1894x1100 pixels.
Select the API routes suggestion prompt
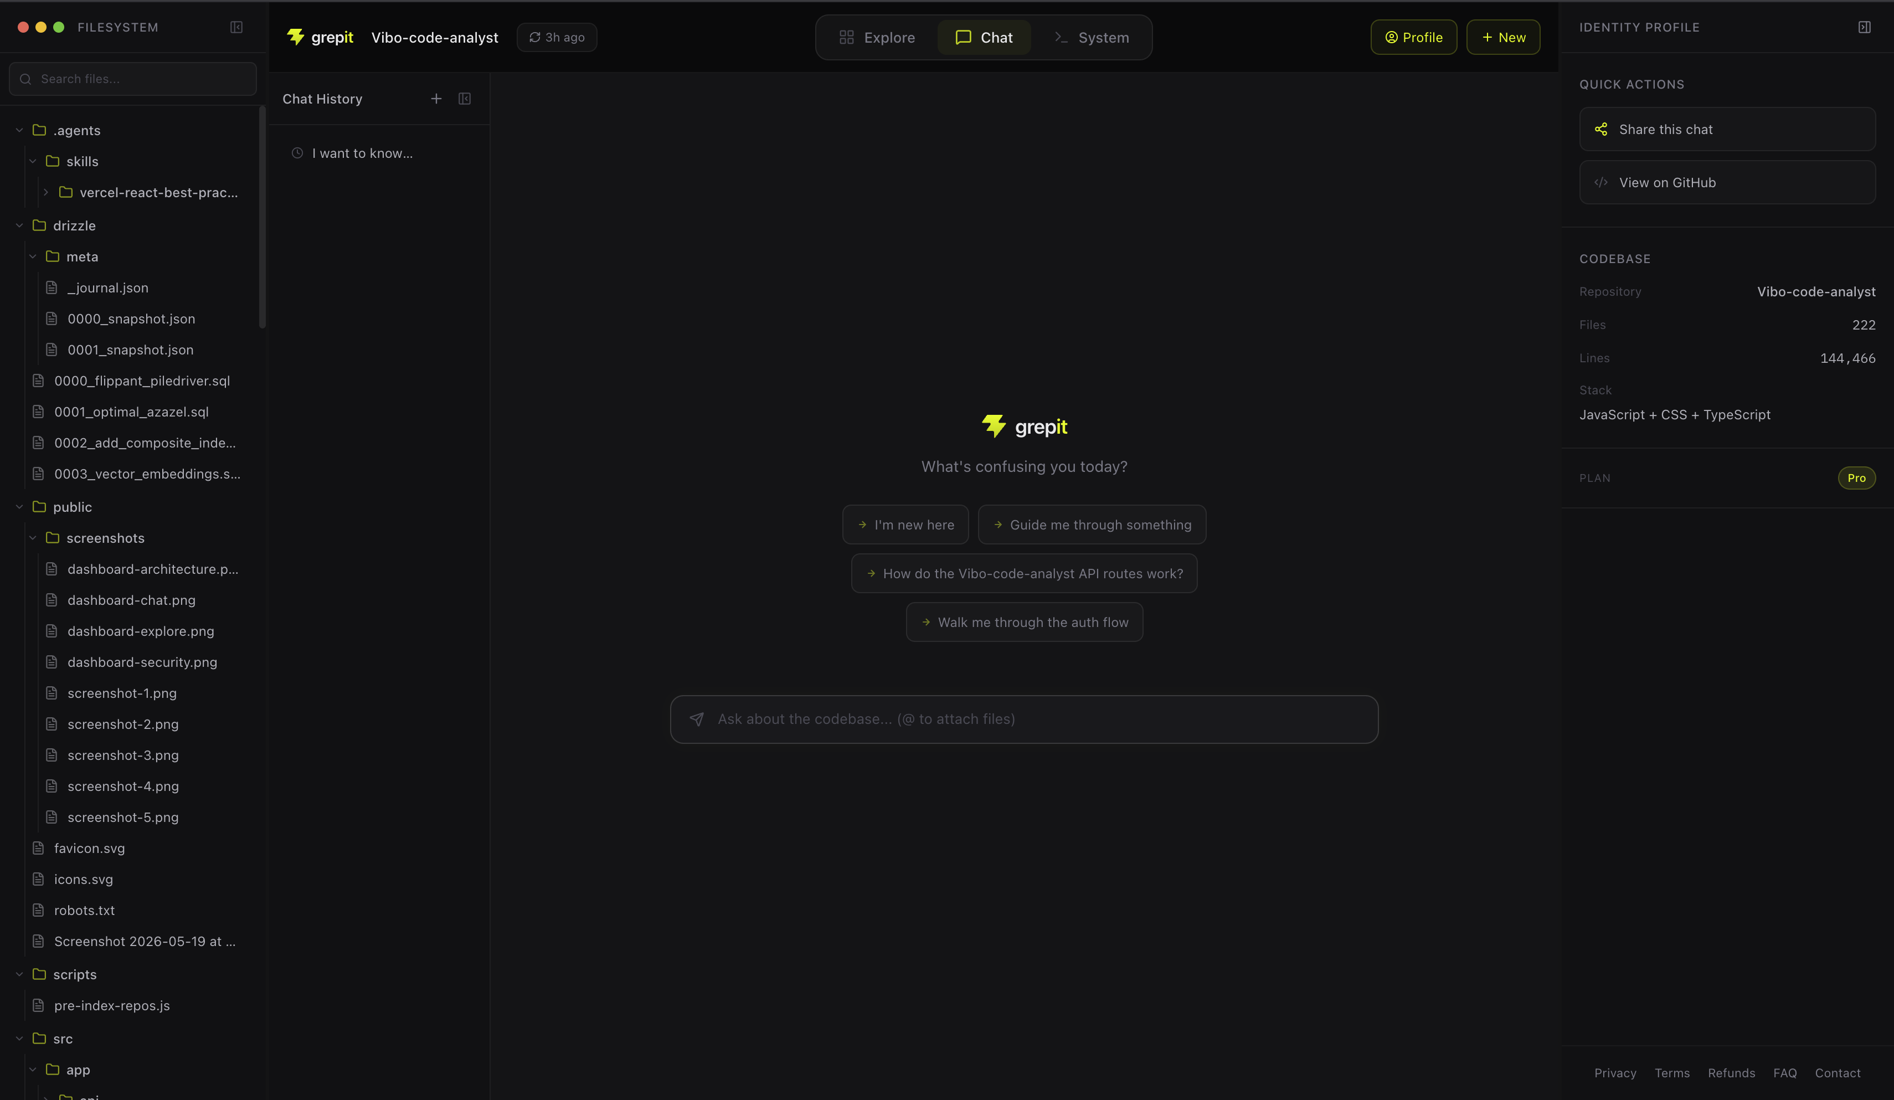pos(1025,574)
